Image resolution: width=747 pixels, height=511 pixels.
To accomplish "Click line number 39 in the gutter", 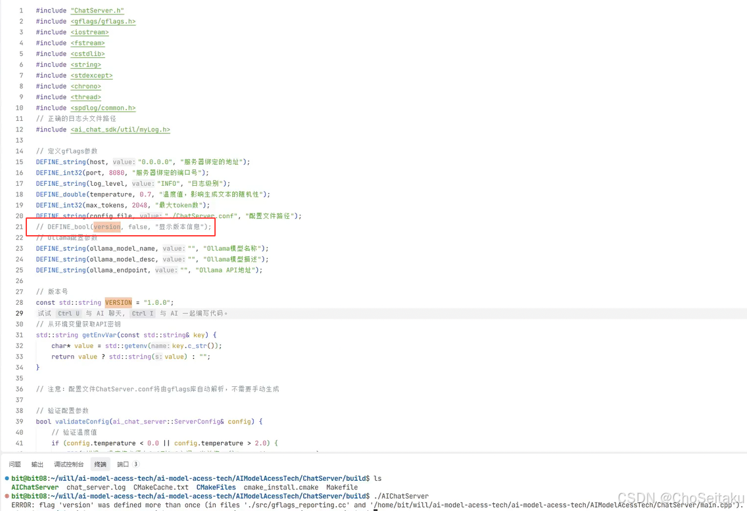I will (19, 422).
